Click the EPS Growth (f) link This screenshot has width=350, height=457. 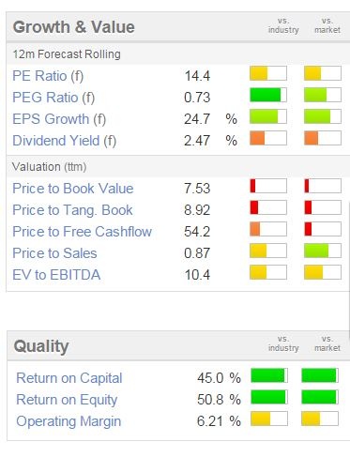point(59,119)
